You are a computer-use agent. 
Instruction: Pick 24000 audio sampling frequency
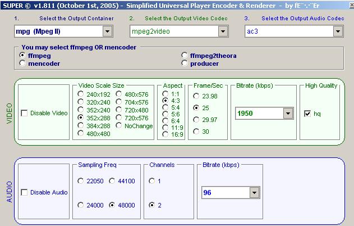[80, 205]
